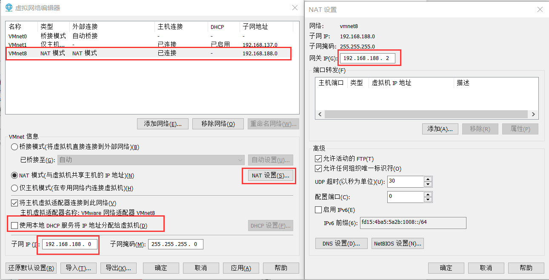Click the 配置端口 value field
Image resolution: width=549 pixels, height=280 pixels.
click(x=406, y=197)
